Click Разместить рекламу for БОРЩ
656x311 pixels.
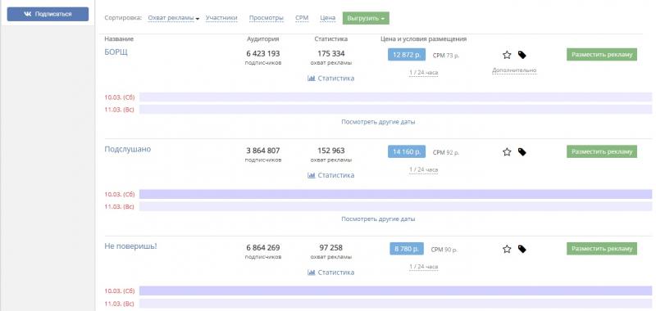(x=602, y=55)
